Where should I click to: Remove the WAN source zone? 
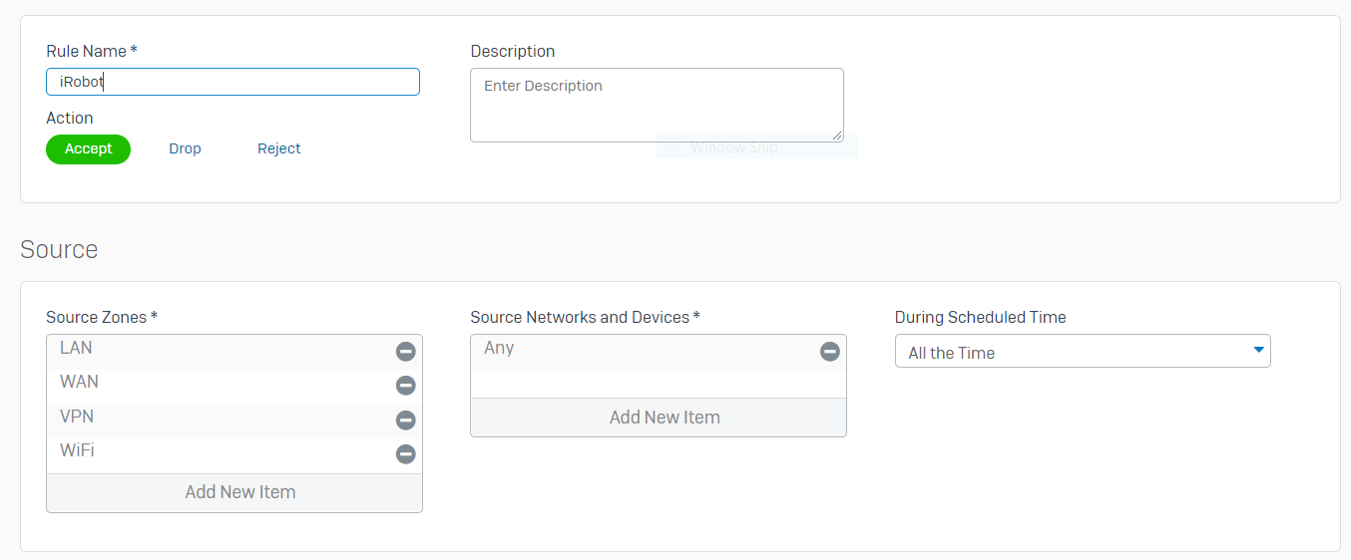pyautogui.click(x=405, y=386)
